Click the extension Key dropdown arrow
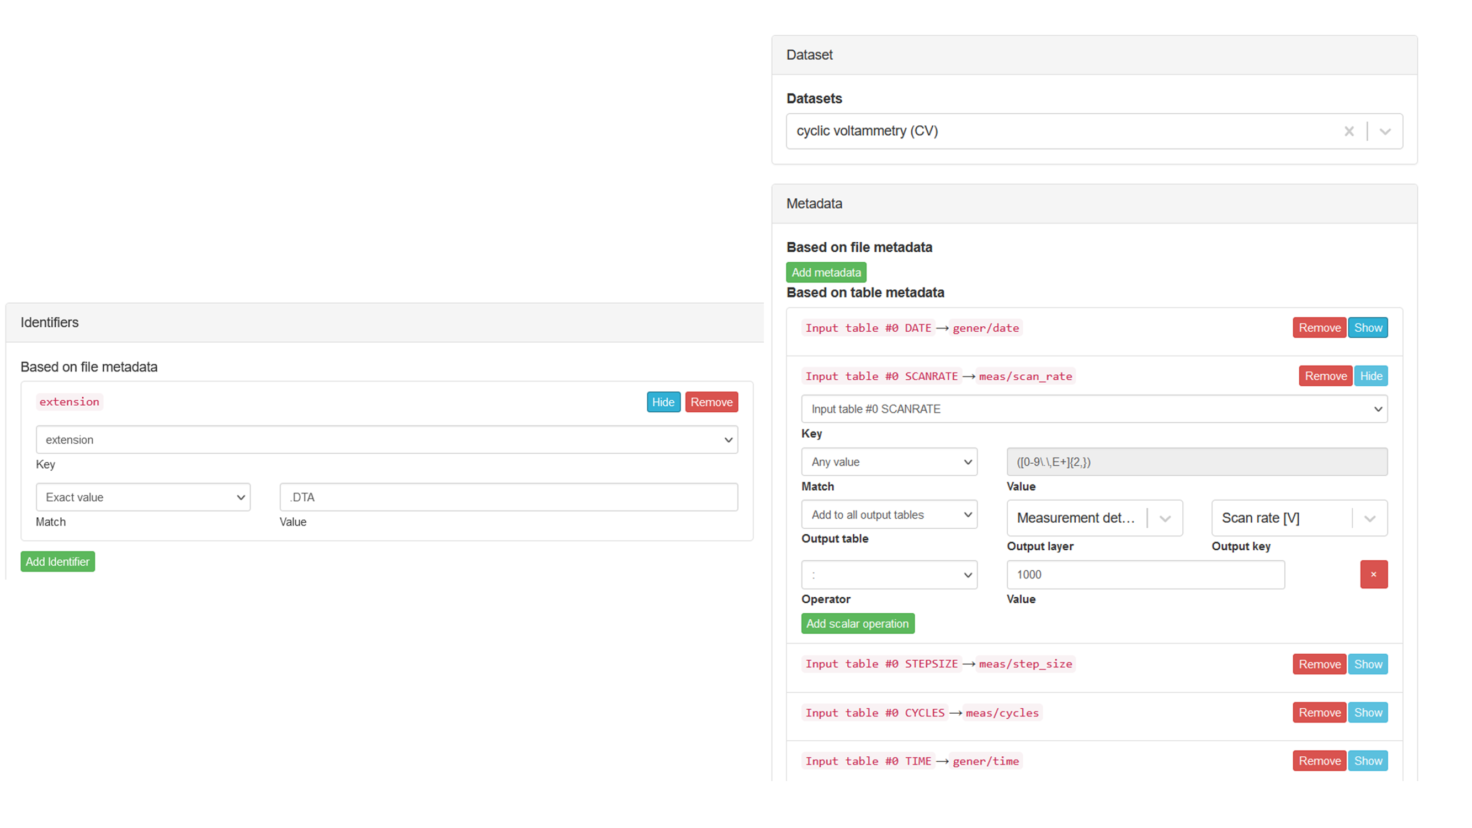The height and width of the screenshot is (828, 1472). (x=728, y=439)
